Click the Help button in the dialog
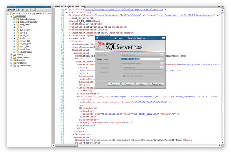Image resolution: width=231 pixels, height=155 pixels. coord(141,84)
